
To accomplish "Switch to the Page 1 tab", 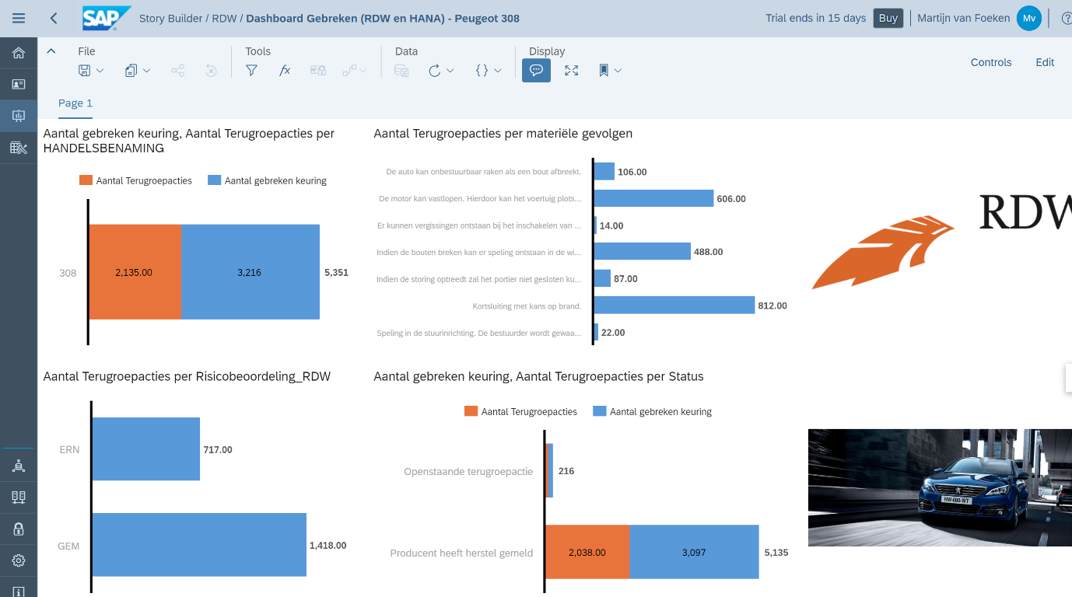I will [x=75, y=103].
